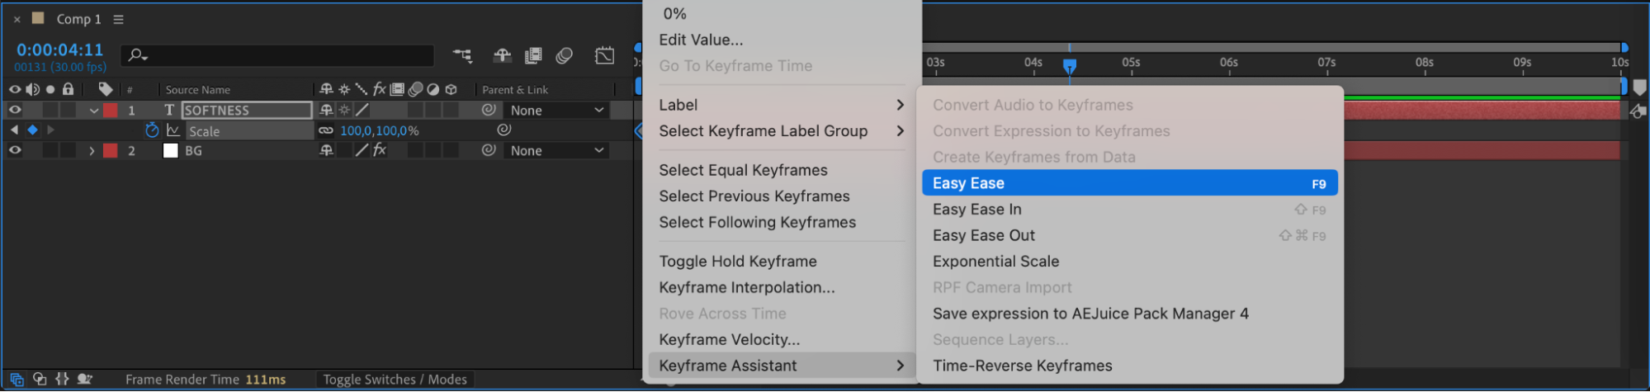Hide the BG layer visibility eye
The image size is (1650, 392).
coord(15,150)
